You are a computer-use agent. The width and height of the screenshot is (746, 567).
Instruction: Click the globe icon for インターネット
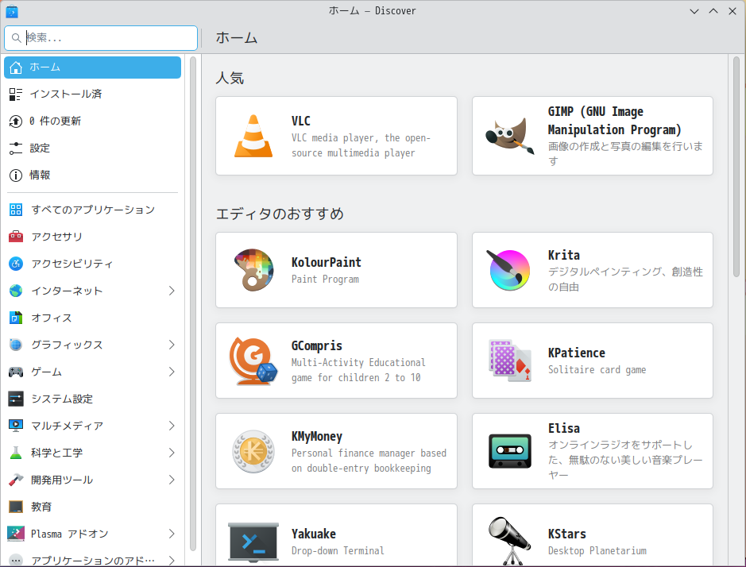coord(16,291)
